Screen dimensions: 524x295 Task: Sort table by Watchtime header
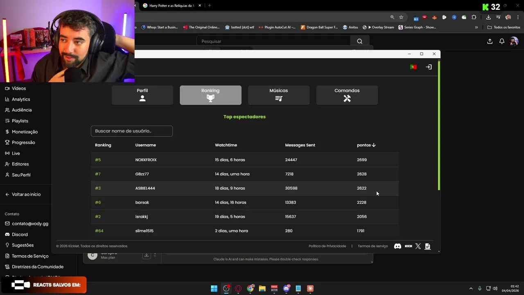226,145
